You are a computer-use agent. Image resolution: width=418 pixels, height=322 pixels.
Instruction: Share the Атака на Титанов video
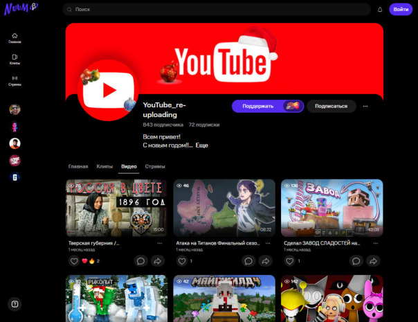265,261
